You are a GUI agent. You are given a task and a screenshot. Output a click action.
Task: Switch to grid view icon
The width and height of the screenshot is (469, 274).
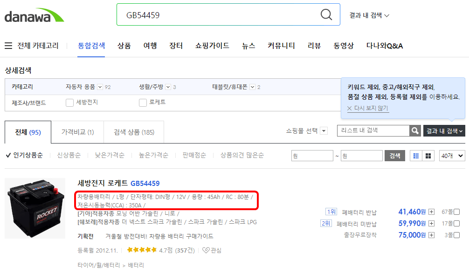pos(428,156)
